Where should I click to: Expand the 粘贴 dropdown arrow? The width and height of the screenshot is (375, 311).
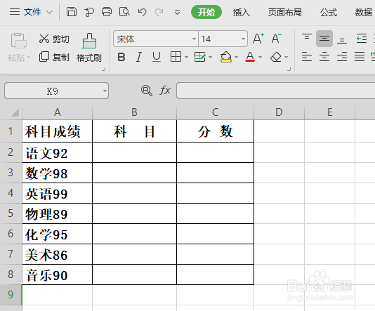(29, 58)
